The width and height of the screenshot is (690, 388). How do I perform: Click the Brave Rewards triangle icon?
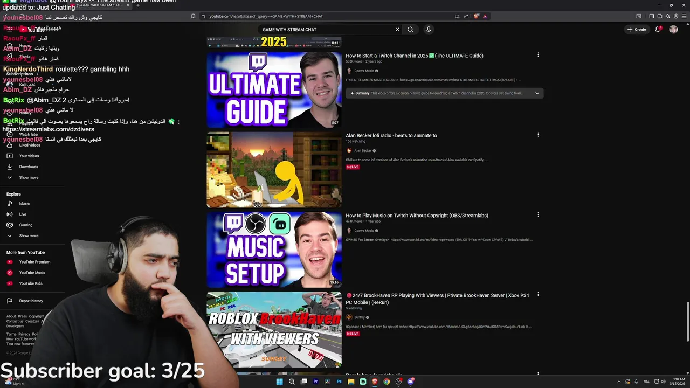[485, 16]
